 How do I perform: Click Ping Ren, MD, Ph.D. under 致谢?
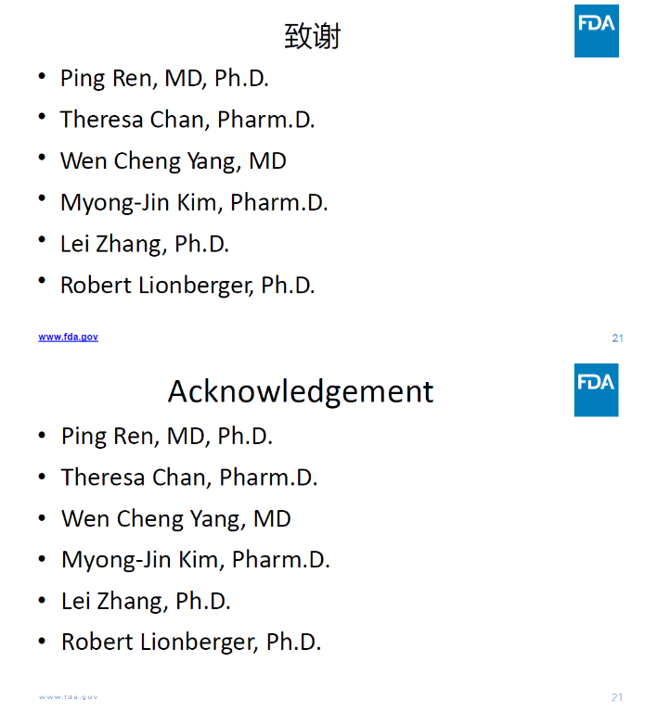point(164,79)
